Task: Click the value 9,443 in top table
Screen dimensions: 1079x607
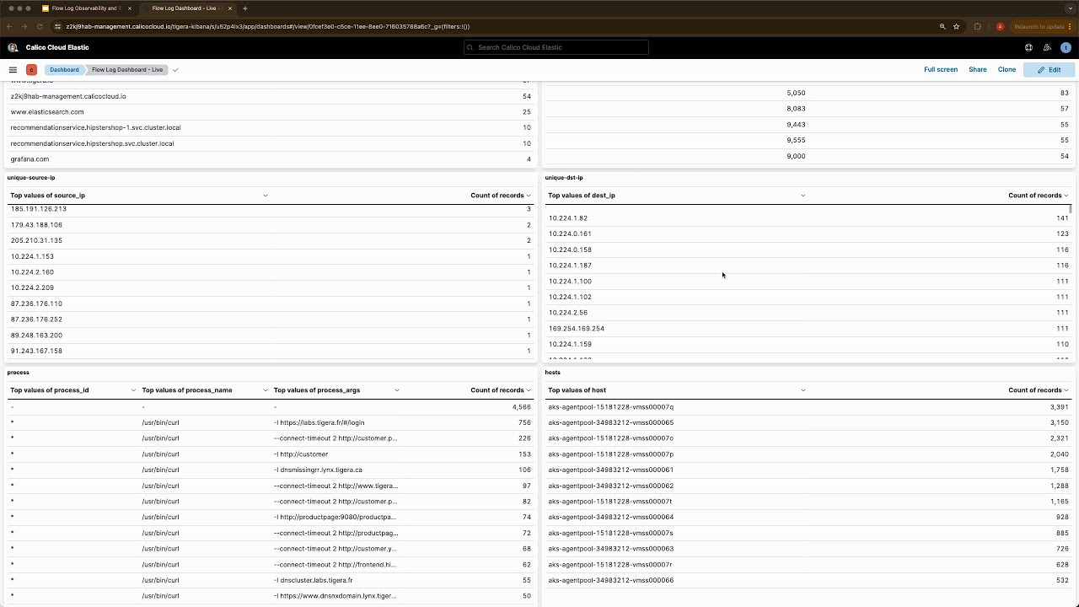Action: [x=796, y=125]
